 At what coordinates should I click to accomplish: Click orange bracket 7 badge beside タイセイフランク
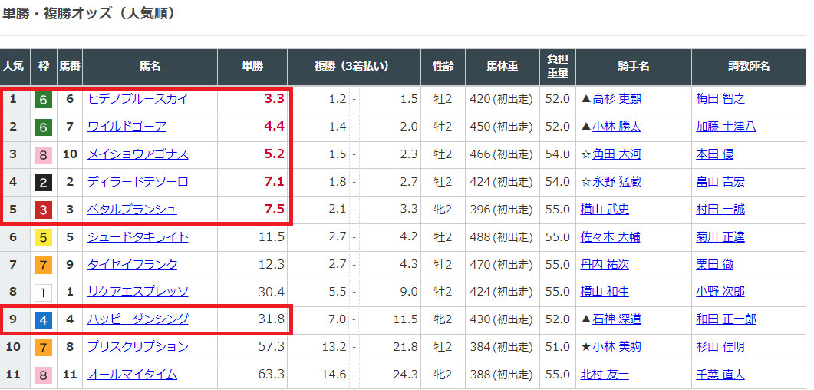[44, 265]
